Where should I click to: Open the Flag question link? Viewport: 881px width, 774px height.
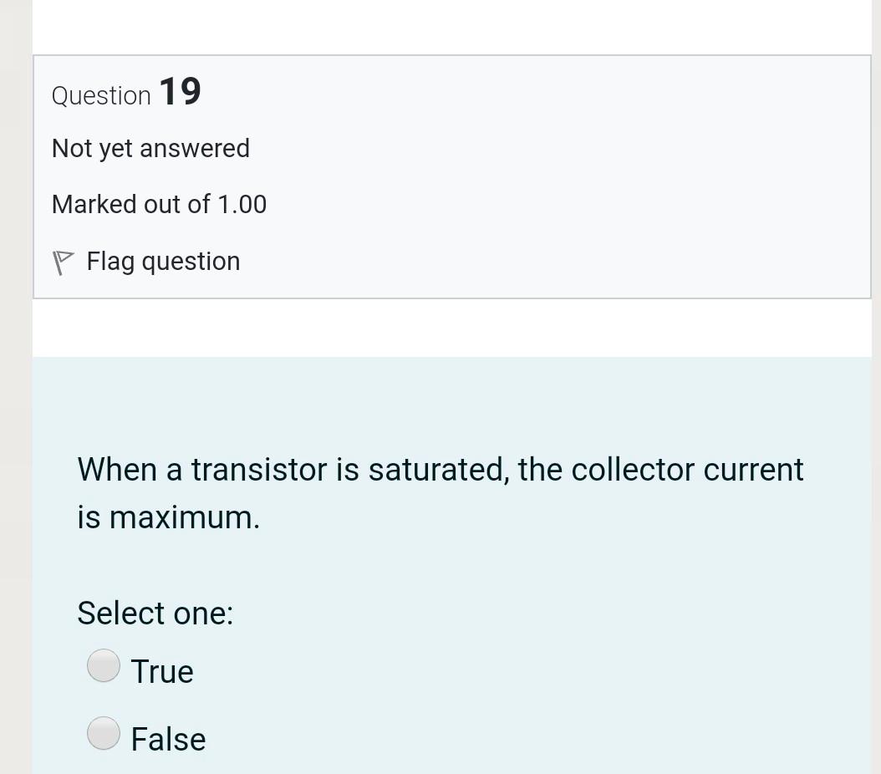[163, 262]
